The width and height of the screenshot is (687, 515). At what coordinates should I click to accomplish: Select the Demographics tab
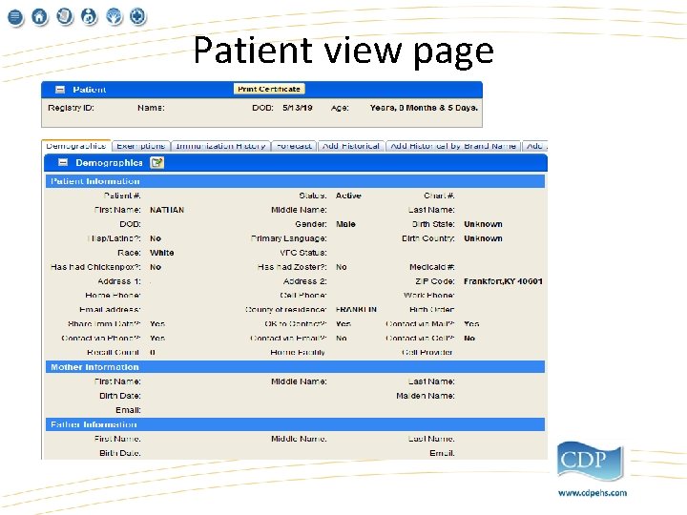point(76,146)
